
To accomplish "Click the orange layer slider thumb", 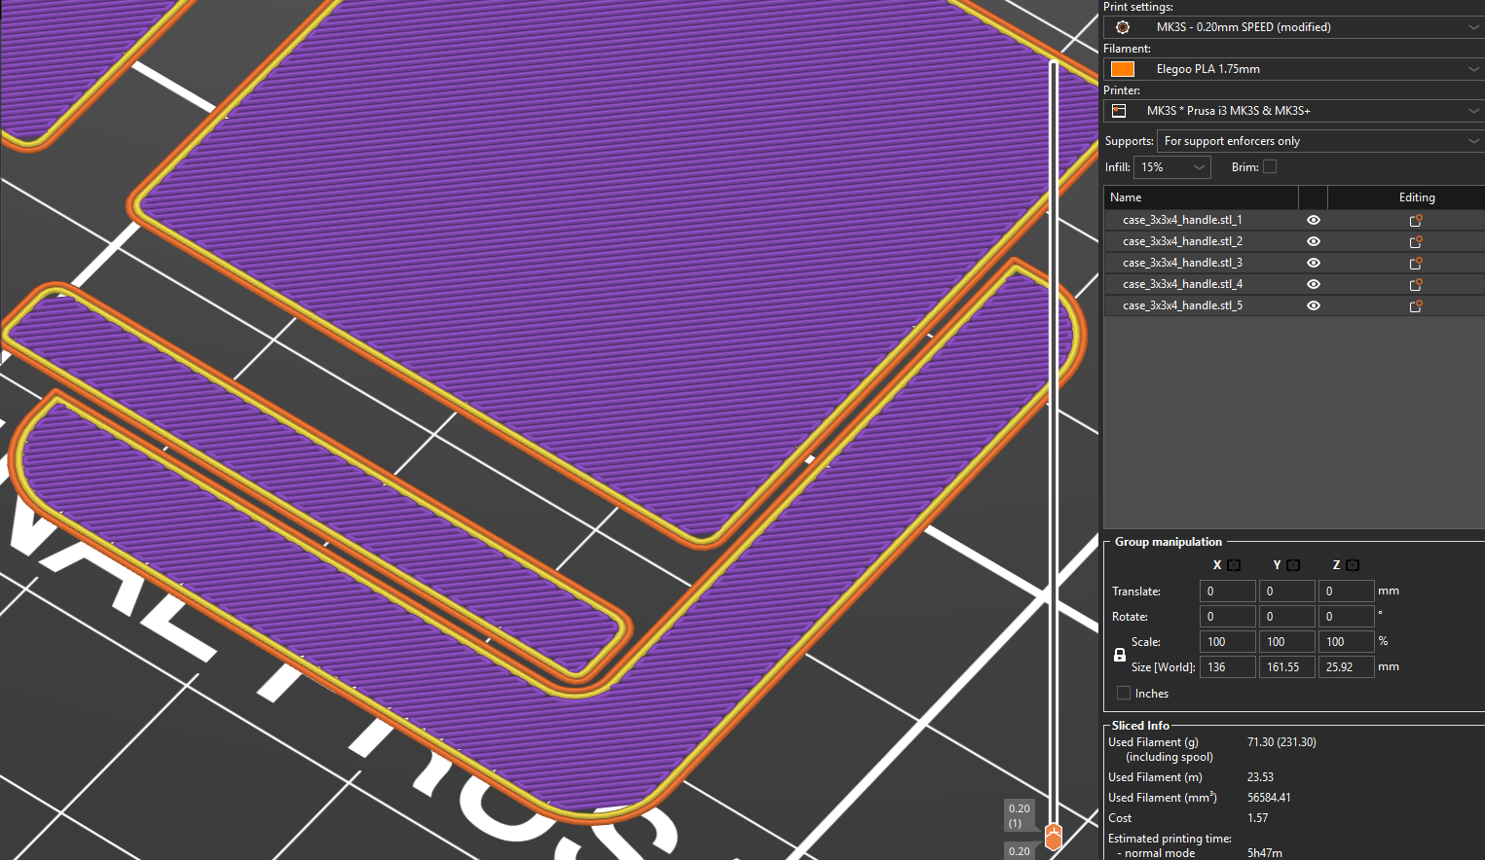I will point(1053,837).
